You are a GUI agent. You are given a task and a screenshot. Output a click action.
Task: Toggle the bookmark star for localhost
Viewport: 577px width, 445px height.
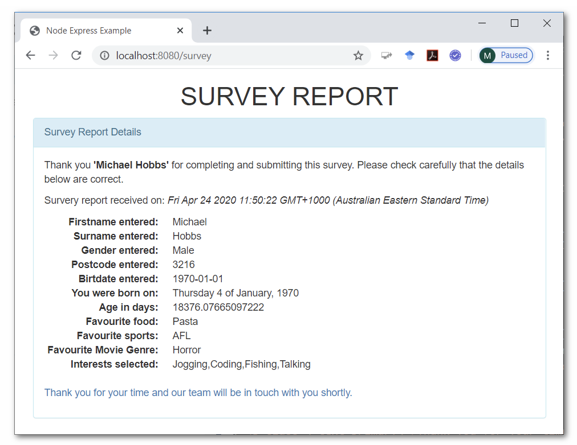(x=358, y=55)
